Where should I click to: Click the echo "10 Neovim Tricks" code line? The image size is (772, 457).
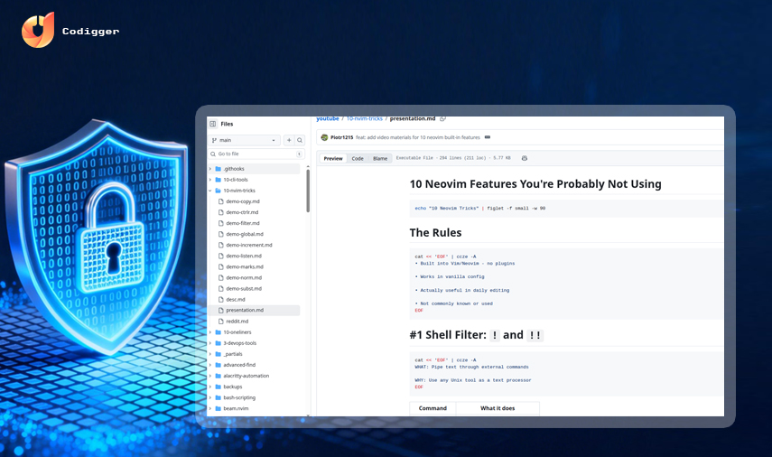click(480, 209)
